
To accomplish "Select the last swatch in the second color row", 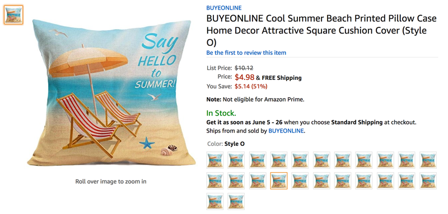I will tap(428, 180).
